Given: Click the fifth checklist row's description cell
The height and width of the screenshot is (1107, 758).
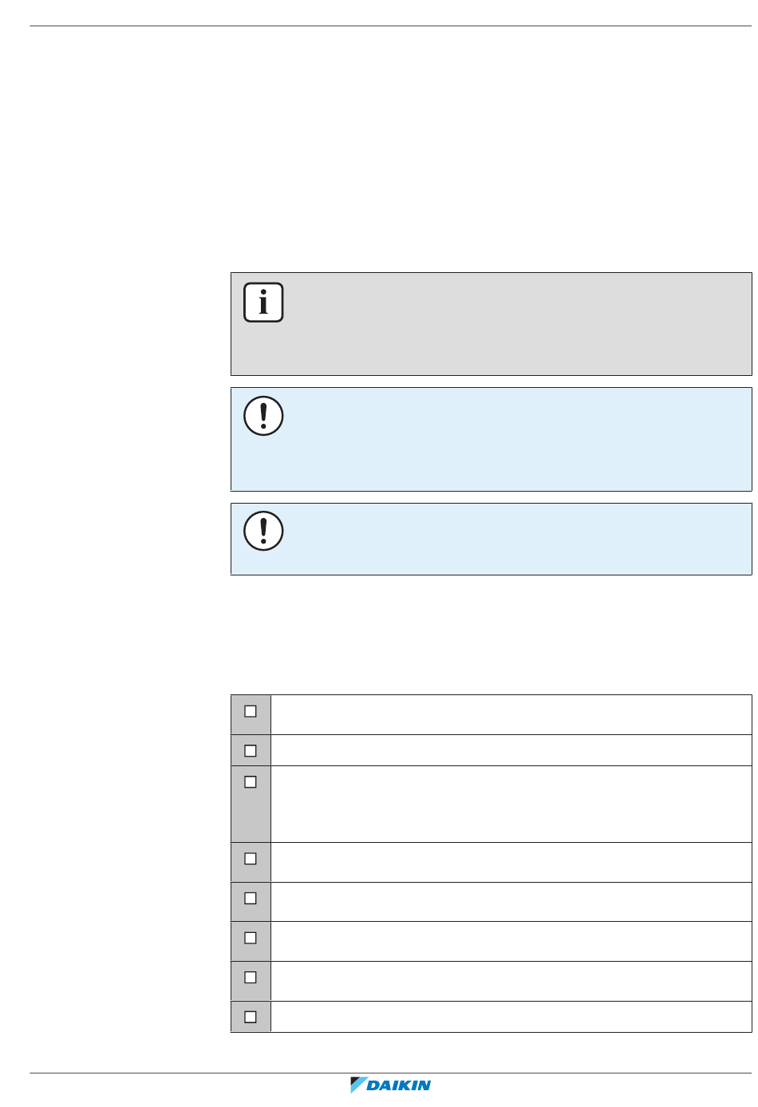Looking at the screenshot, I should point(511,902).
